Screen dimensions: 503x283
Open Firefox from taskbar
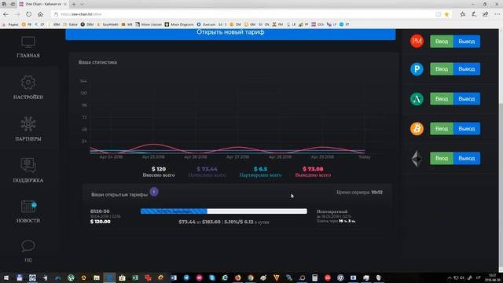click(x=237, y=277)
